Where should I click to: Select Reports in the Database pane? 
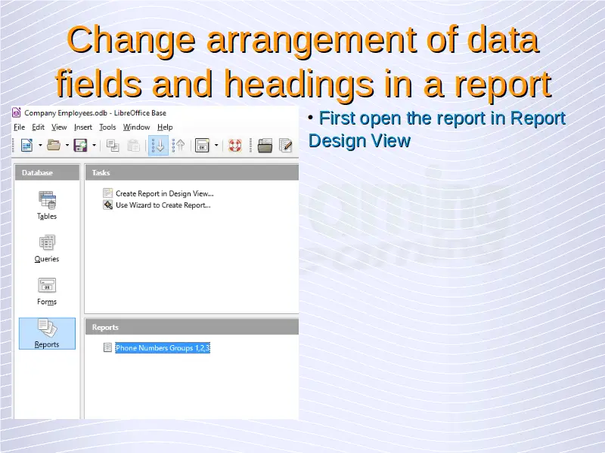47,334
